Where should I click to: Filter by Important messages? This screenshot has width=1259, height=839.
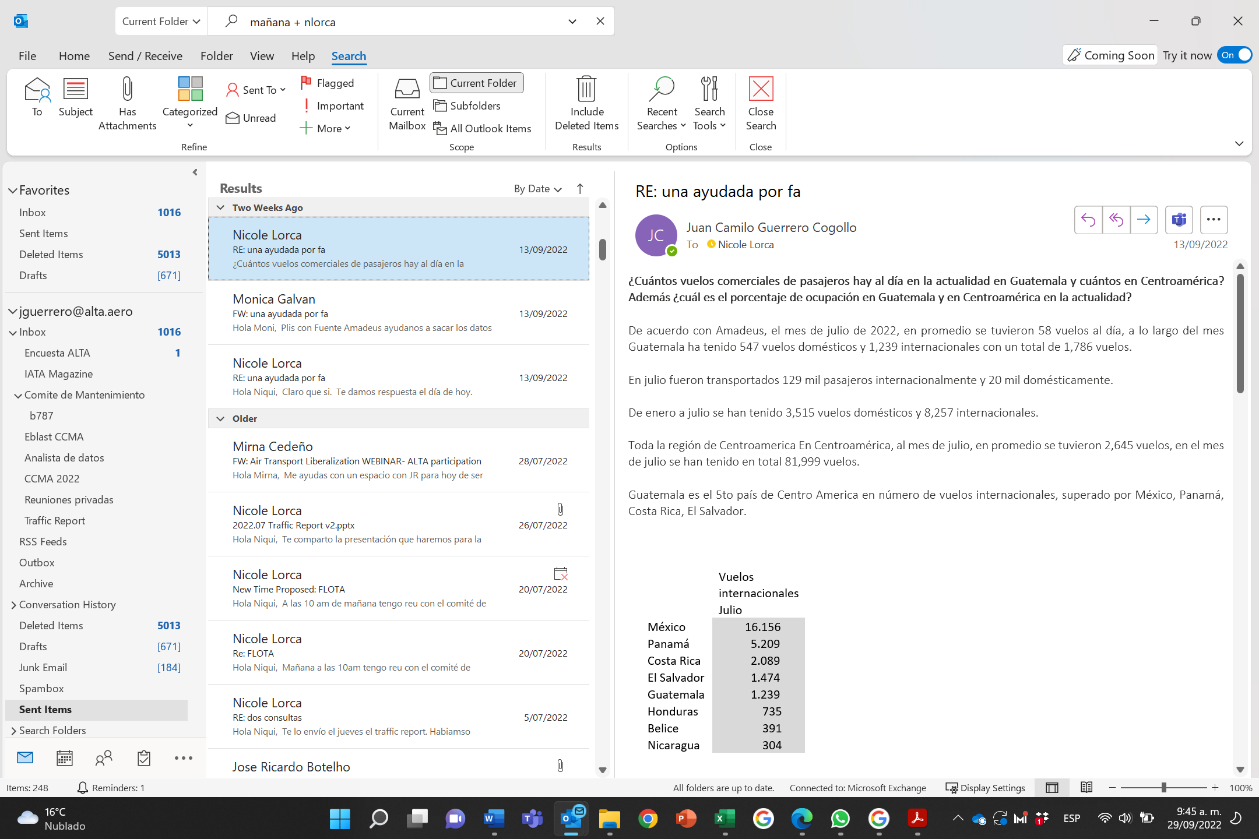(332, 105)
